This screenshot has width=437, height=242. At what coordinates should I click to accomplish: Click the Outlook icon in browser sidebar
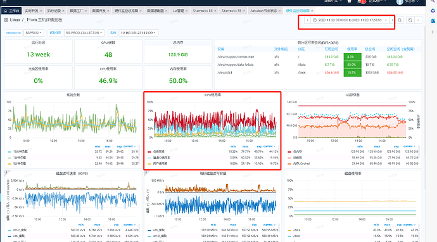[433, 21]
